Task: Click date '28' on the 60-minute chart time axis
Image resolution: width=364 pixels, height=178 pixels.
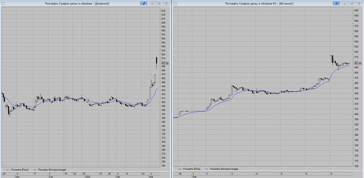Action: [x=180, y=174]
